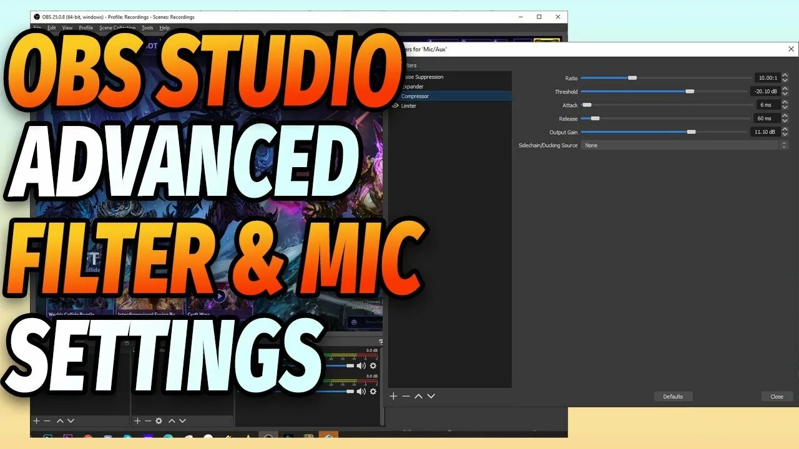This screenshot has height=449, width=799.
Task: Select the Noise Suppression filter
Action: [x=421, y=77]
